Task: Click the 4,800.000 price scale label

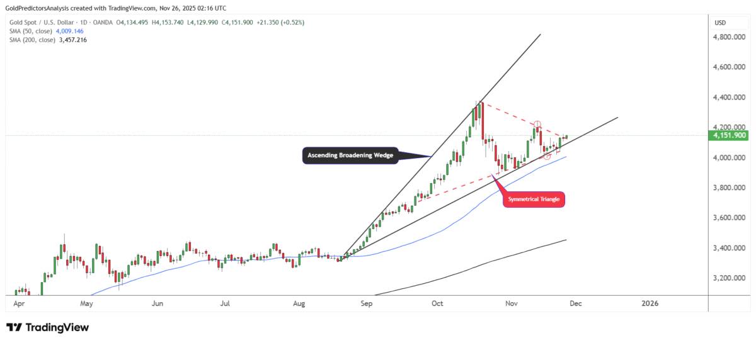Action: (730, 37)
